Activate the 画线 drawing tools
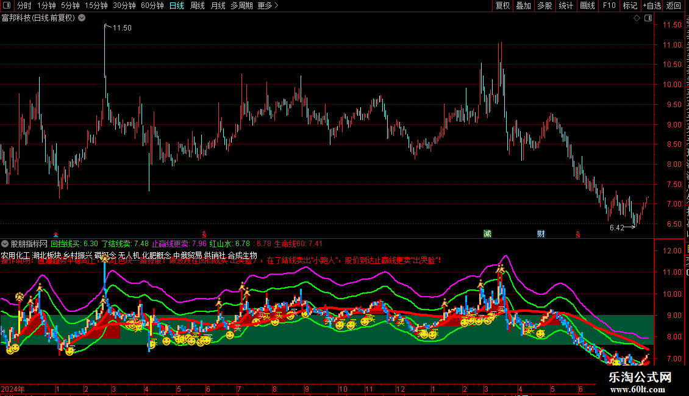The height and width of the screenshot is (396, 689). [x=587, y=5]
